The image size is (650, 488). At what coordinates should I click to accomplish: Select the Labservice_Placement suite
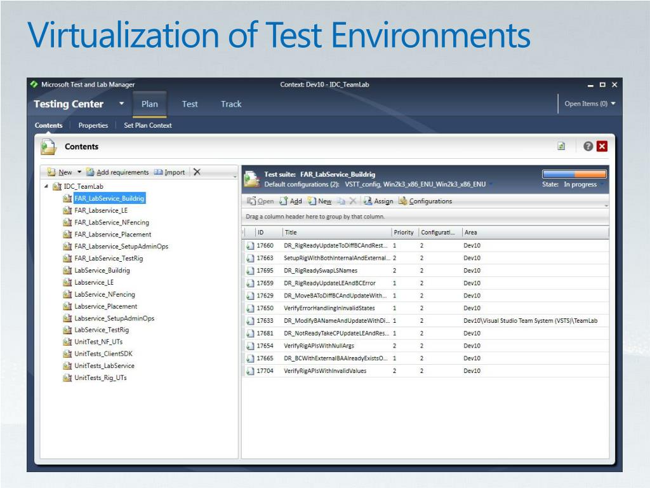click(106, 306)
